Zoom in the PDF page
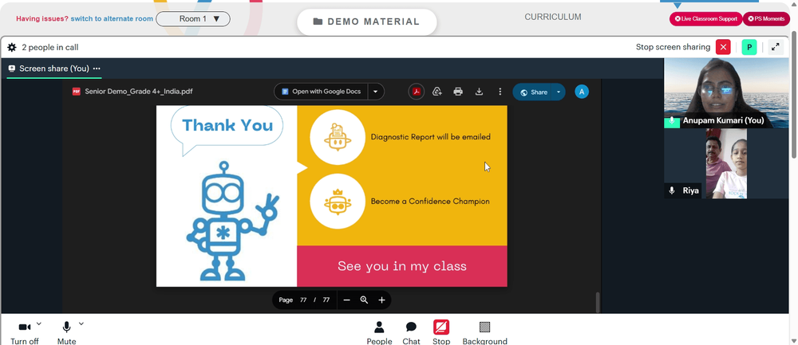This screenshot has width=798, height=345. point(381,300)
